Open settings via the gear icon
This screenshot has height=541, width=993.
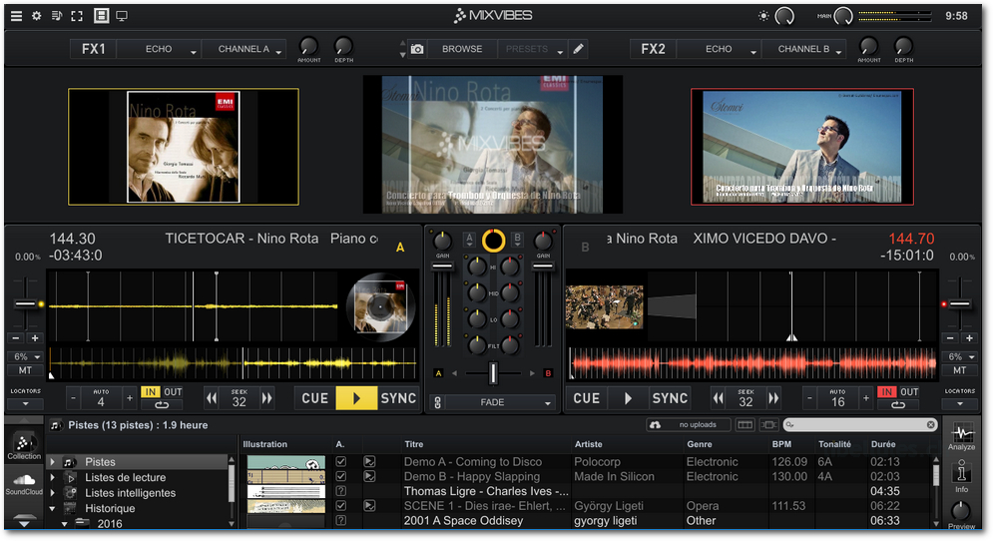point(37,16)
